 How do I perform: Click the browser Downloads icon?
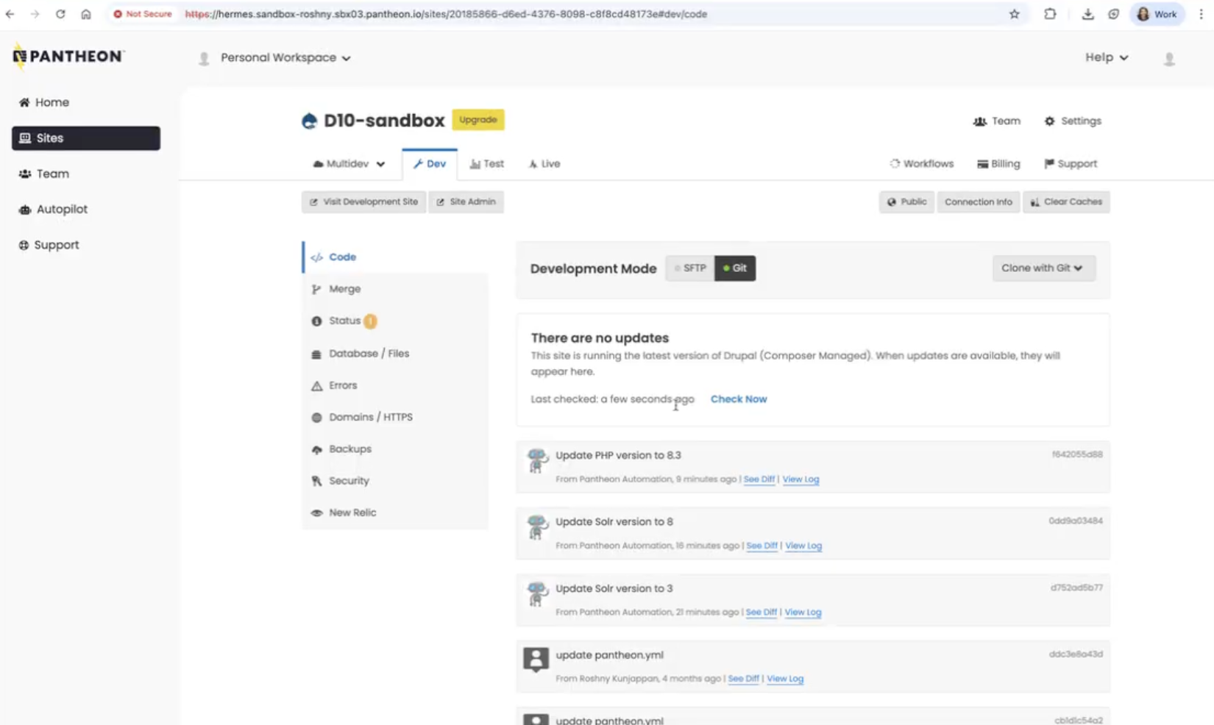coord(1087,14)
